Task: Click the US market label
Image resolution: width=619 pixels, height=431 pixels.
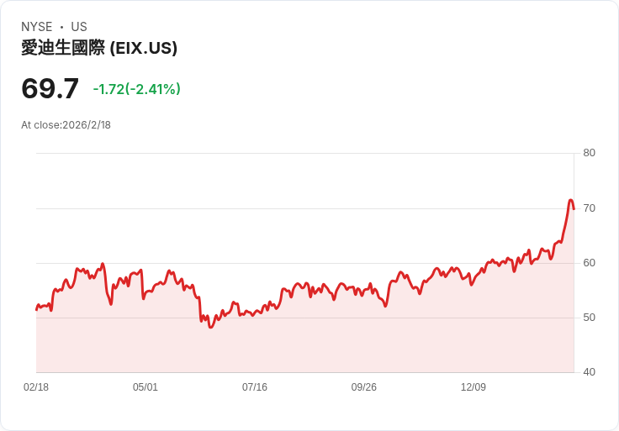Action: (79, 27)
